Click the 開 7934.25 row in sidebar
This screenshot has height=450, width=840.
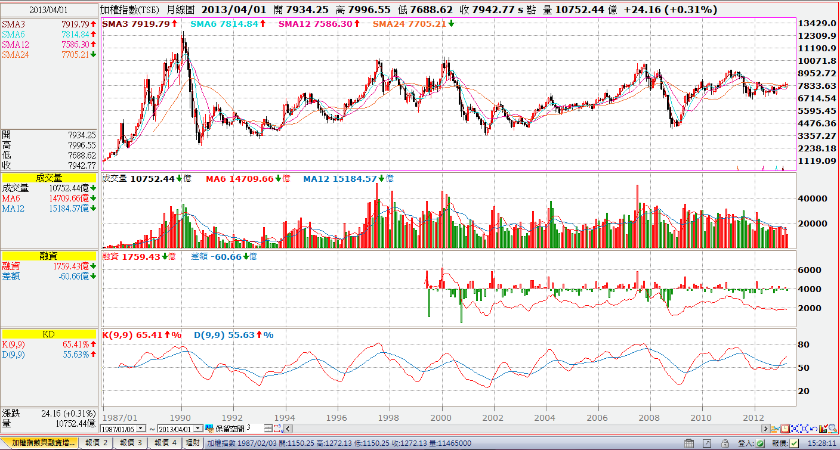coord(49,135)
